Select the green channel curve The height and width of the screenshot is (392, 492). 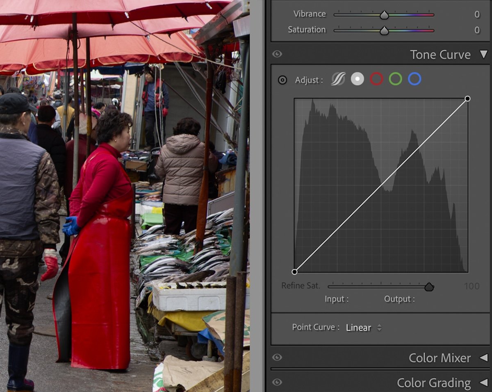click(395, 79)
